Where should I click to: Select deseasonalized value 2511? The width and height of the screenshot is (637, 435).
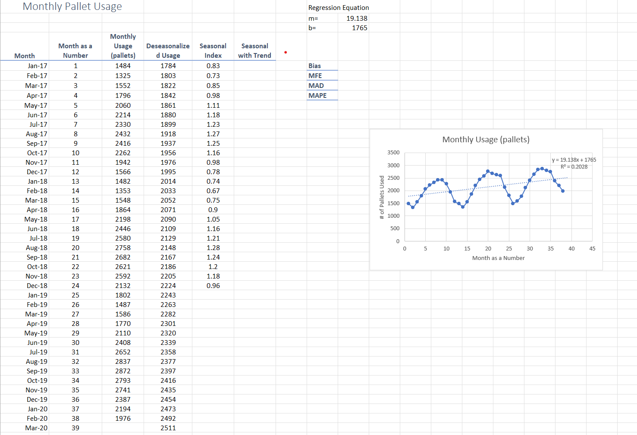(x=168, y=428)
